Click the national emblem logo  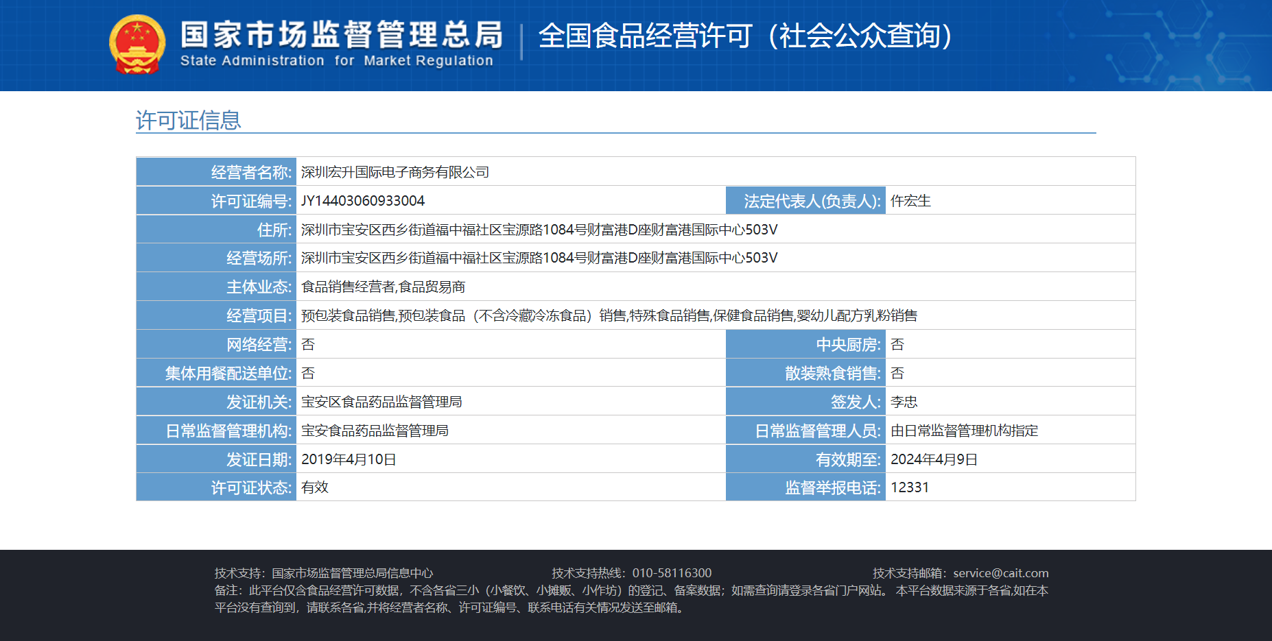point(137,45)
